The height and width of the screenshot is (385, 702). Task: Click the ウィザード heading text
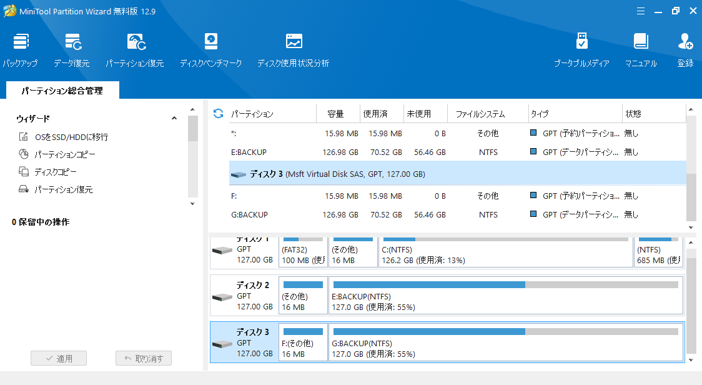[x=32, y=119]
